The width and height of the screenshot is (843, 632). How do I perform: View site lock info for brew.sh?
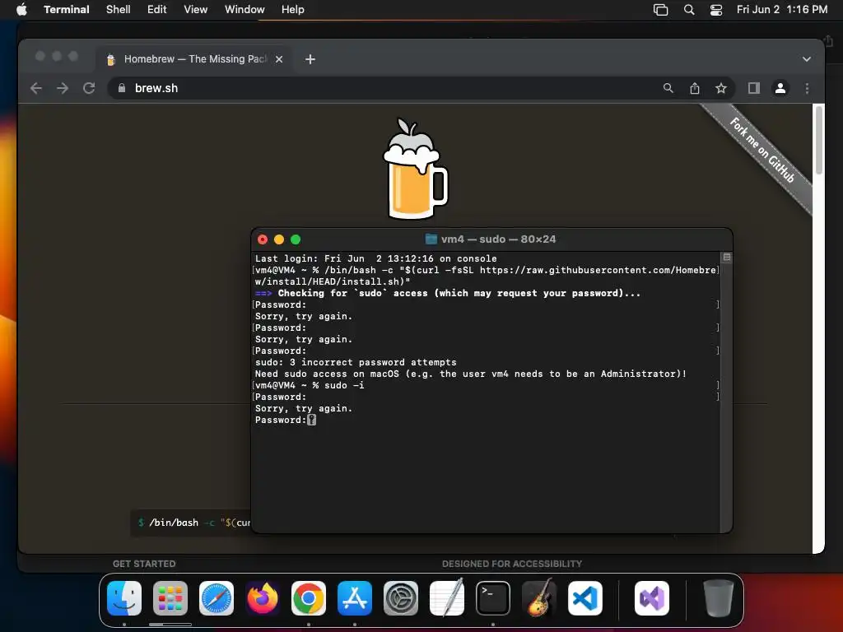pyautogui.click(x=122, y=88)
